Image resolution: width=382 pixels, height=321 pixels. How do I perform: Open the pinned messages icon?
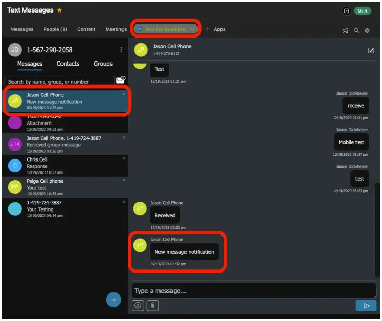346,30
